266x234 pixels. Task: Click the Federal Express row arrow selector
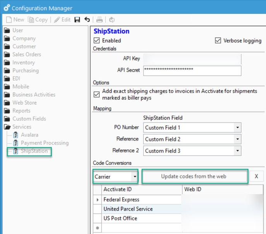pyautogui.click(x=97, y=200)
